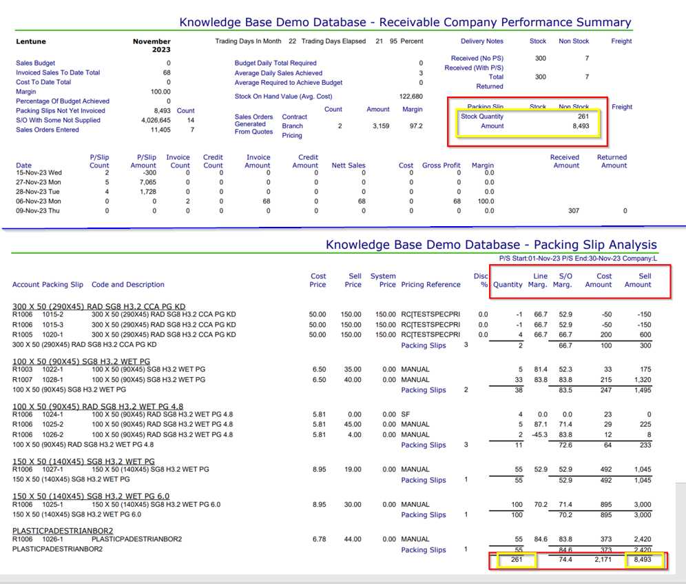This screenshot has height=584, width=686.
Task: Click the highlighted Amount value 8,493
Action: click(x=581, y=125)
